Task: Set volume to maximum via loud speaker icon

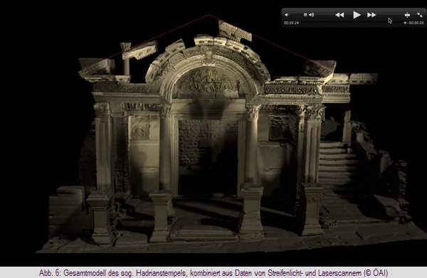Action: [312, 15]
